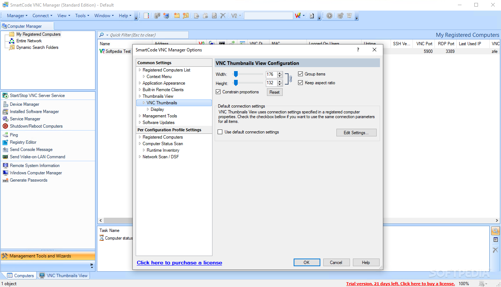Click OK in the Options dialog
Screen dimensions: 501x287
pyautogui.click(x=307, y=263)
